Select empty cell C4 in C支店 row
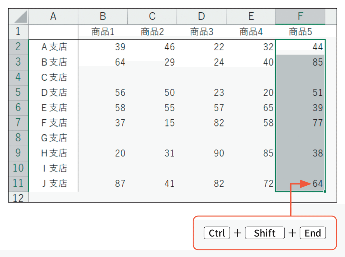The image size is (345, 257). [152, 77]
